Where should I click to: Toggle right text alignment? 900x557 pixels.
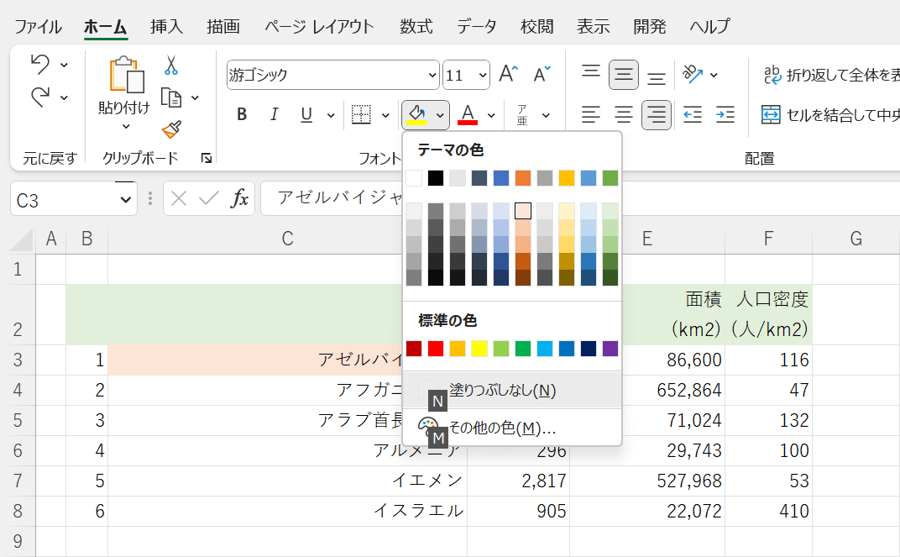click(657, 114)
